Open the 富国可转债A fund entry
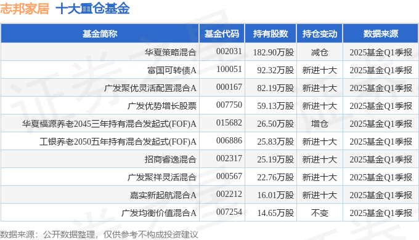Screen dimensions: 419x240 (172, 70)
